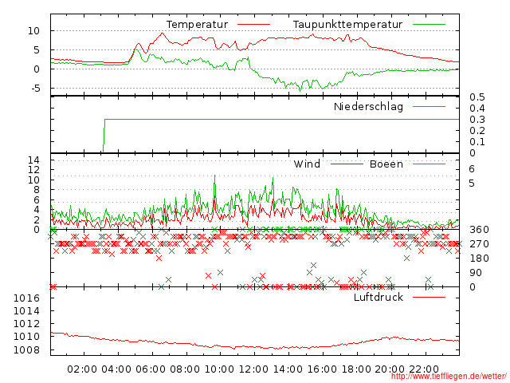Click the Luftdruck legend label
The height and width of the screenshot is (383, 510).
click(x=379, y=297)
